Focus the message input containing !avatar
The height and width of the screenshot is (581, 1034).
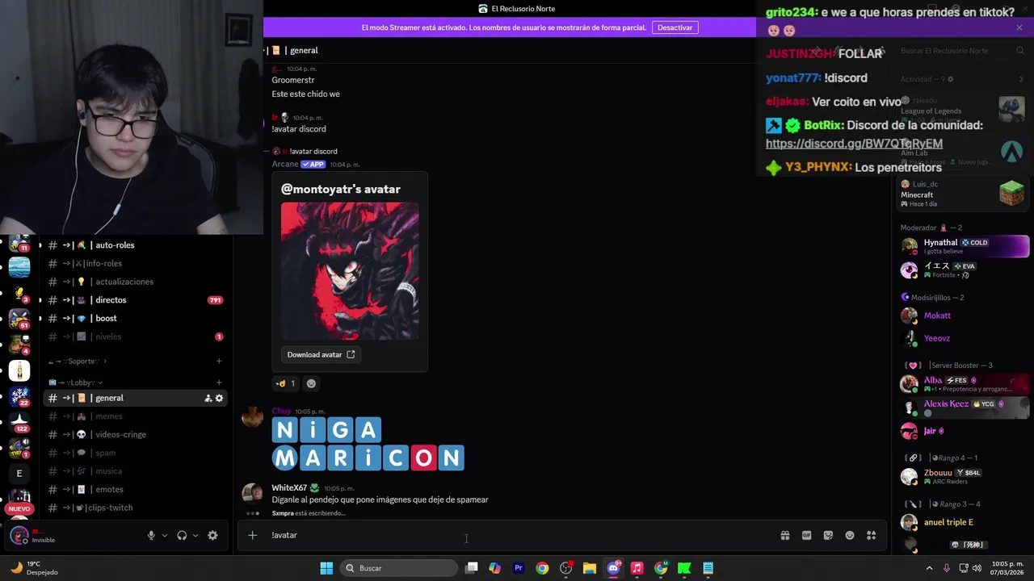point(517,535)
